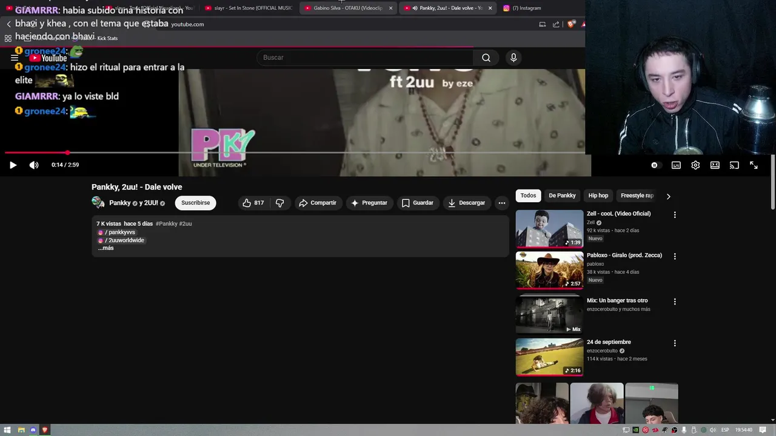776x436 pixels.
Task: Open options menu for Un banger tras otro mix
Action: point(675,302)
